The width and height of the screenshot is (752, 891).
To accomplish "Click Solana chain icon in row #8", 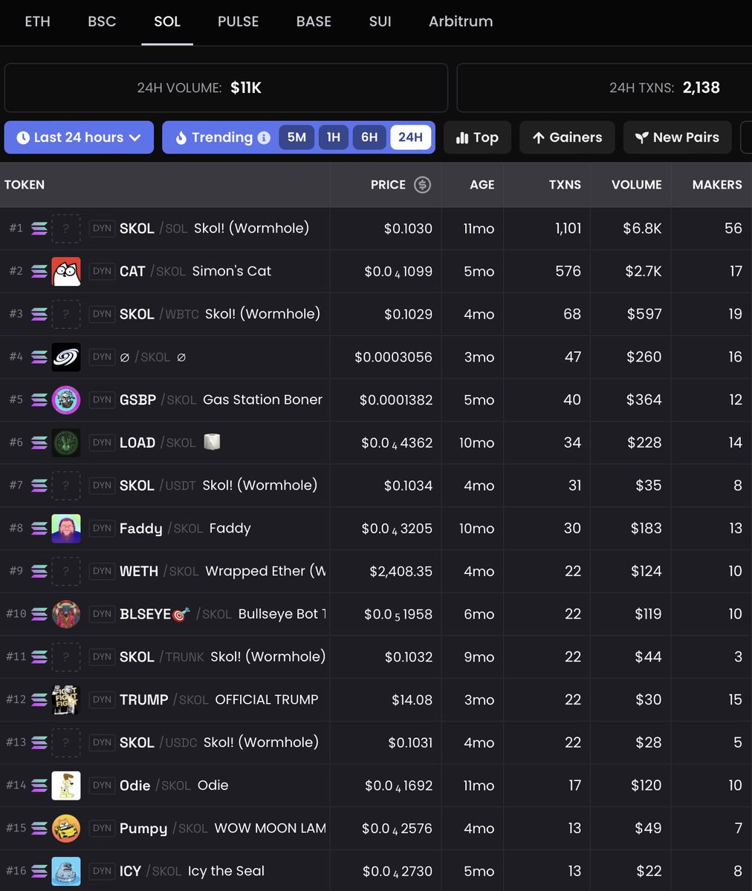I will coord(39,529).
